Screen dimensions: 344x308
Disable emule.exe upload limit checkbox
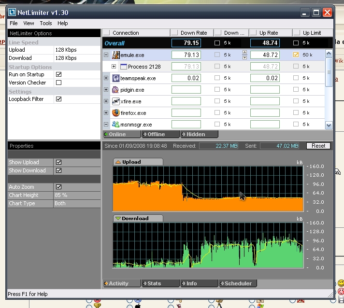click(296, 55)
